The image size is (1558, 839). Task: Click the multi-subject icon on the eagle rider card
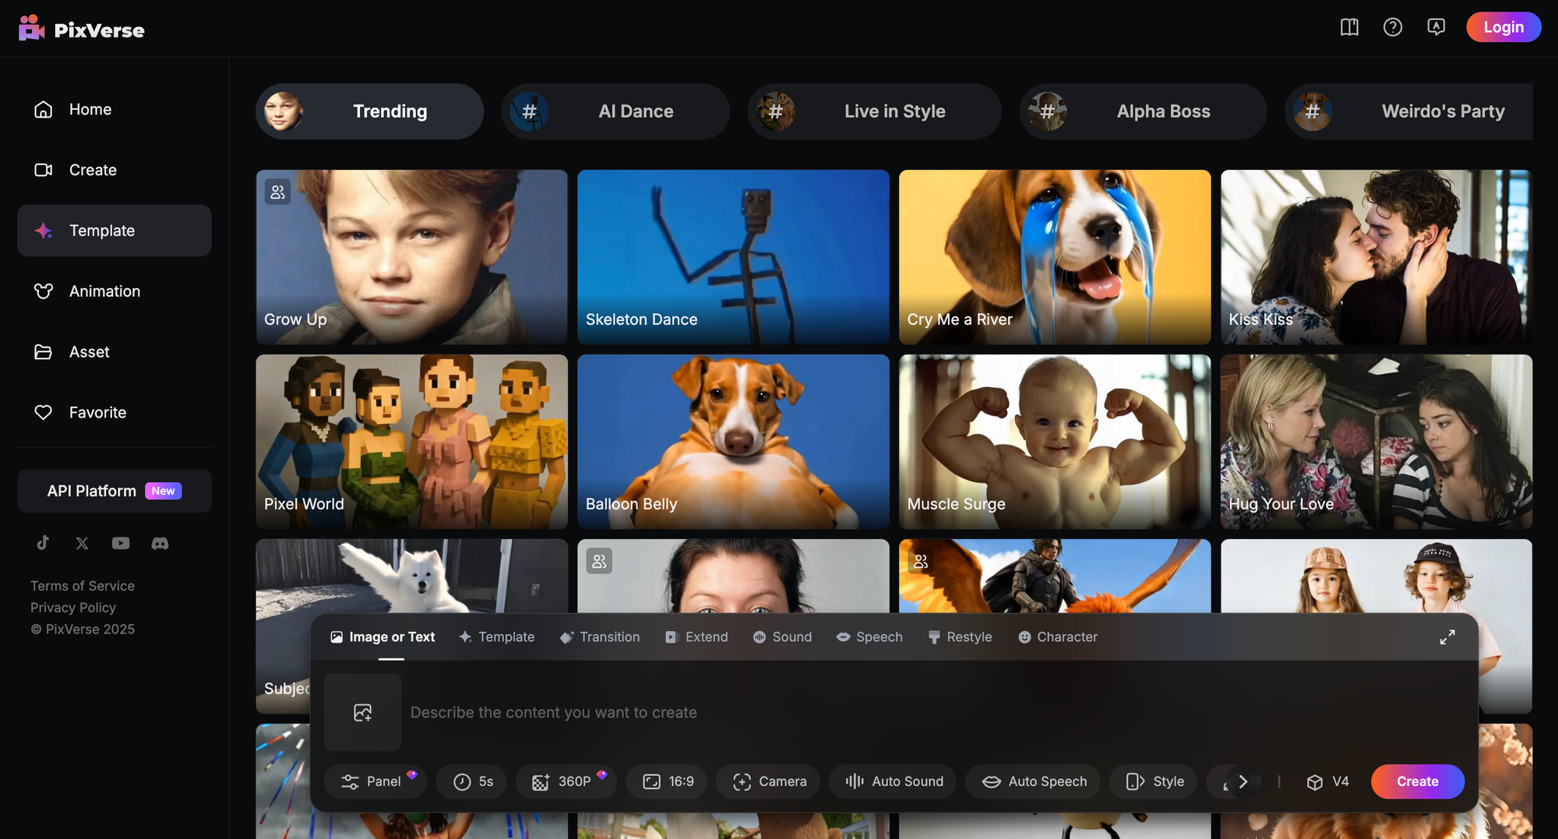click(921, 561)
